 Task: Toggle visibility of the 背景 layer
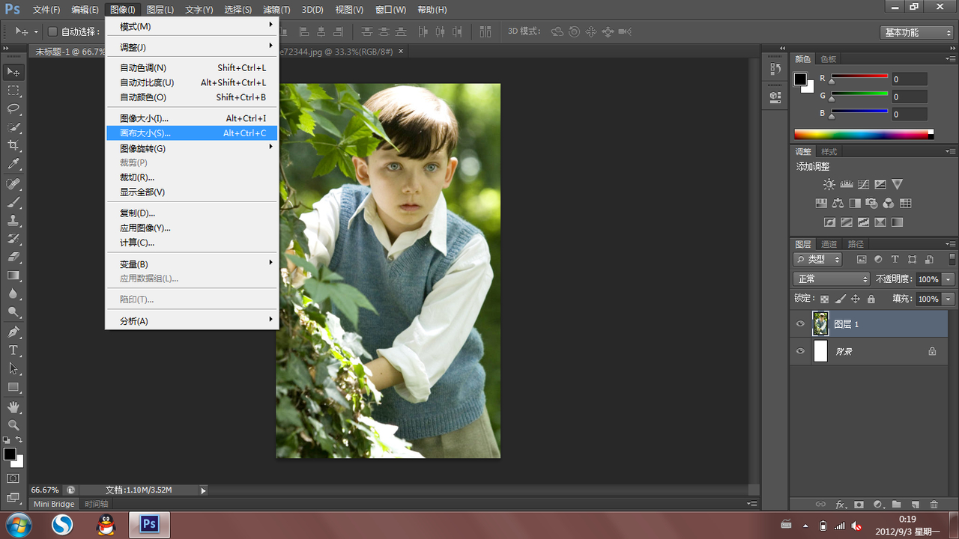coord(800,351)
